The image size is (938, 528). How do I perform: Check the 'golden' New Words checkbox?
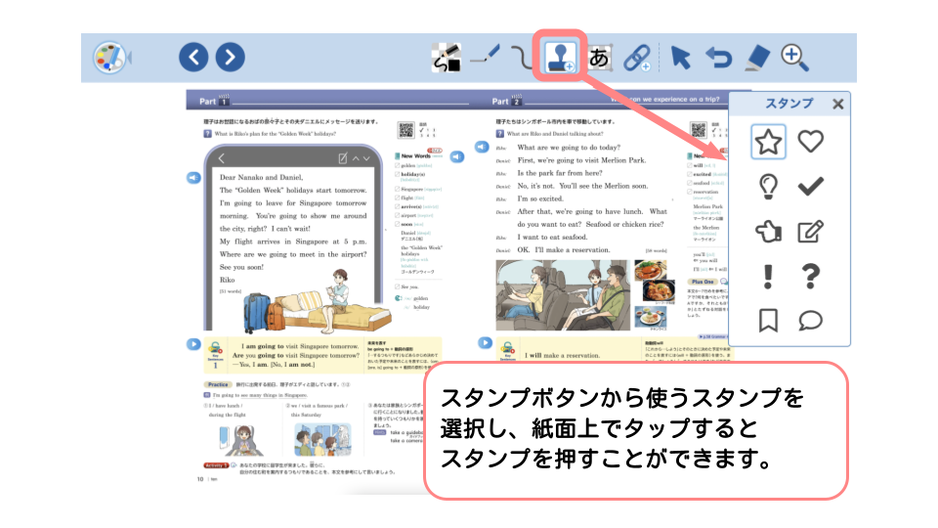pos(398,166)
